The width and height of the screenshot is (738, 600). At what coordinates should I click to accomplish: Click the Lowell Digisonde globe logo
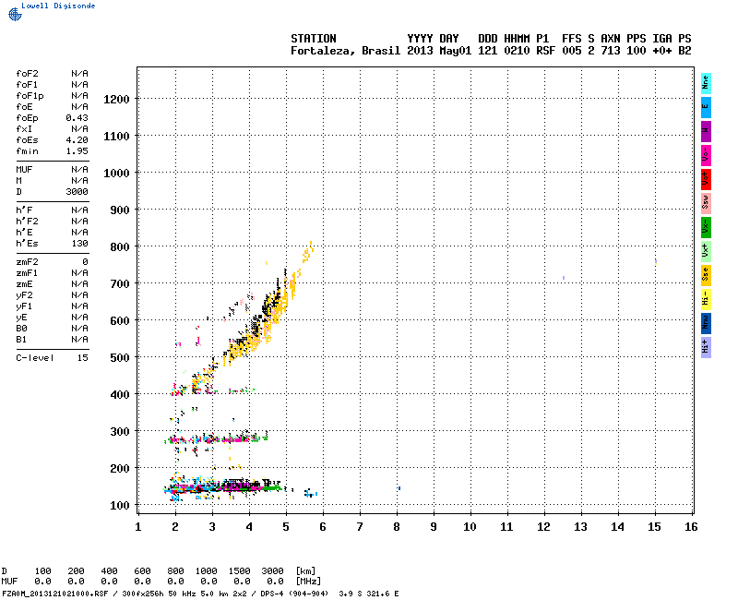(x=15, y=15)
